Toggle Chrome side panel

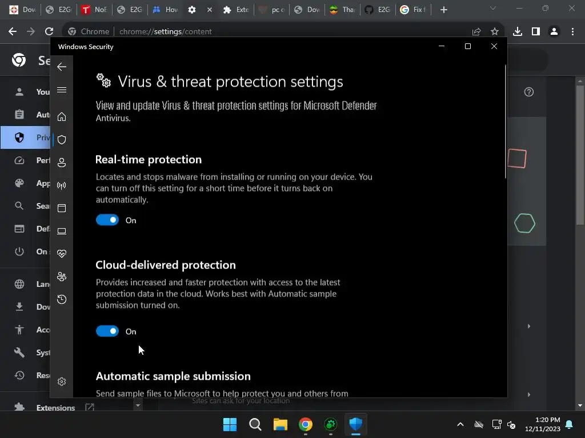point(536,32)
